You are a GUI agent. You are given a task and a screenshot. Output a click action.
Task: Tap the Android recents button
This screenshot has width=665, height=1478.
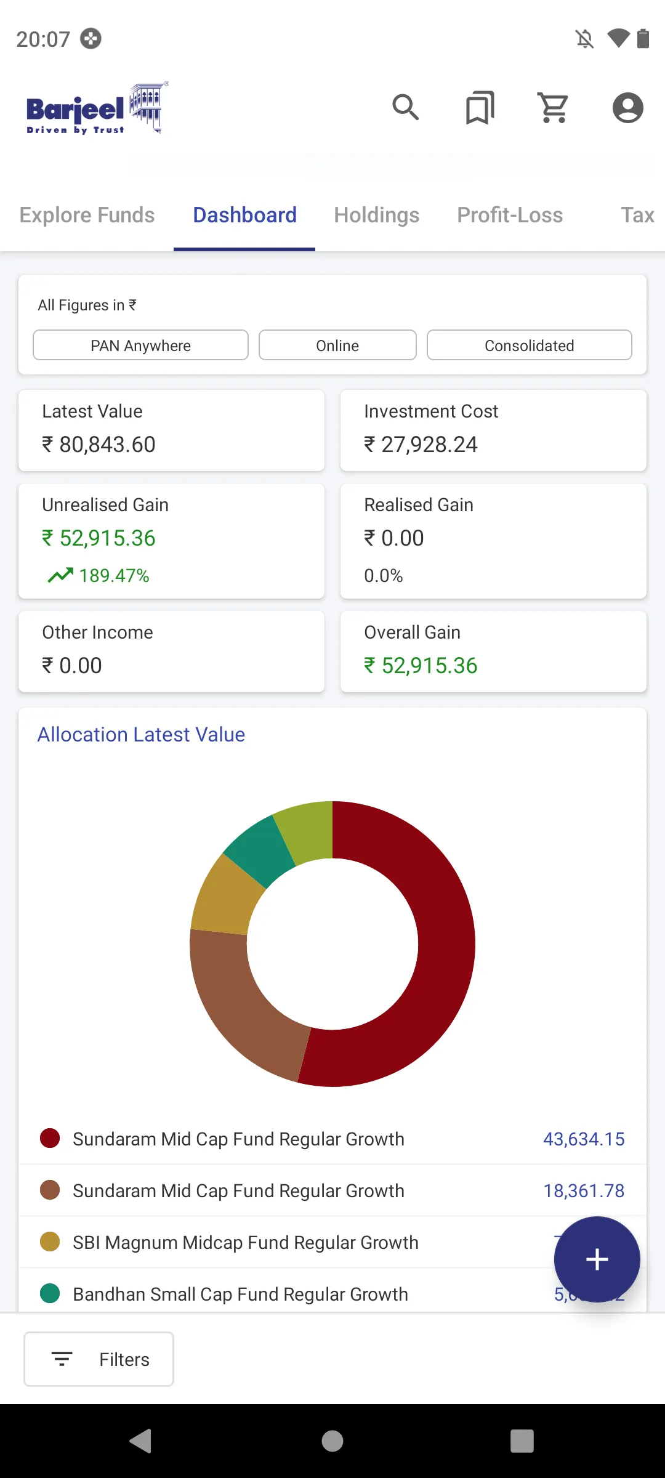[522, 1441]
